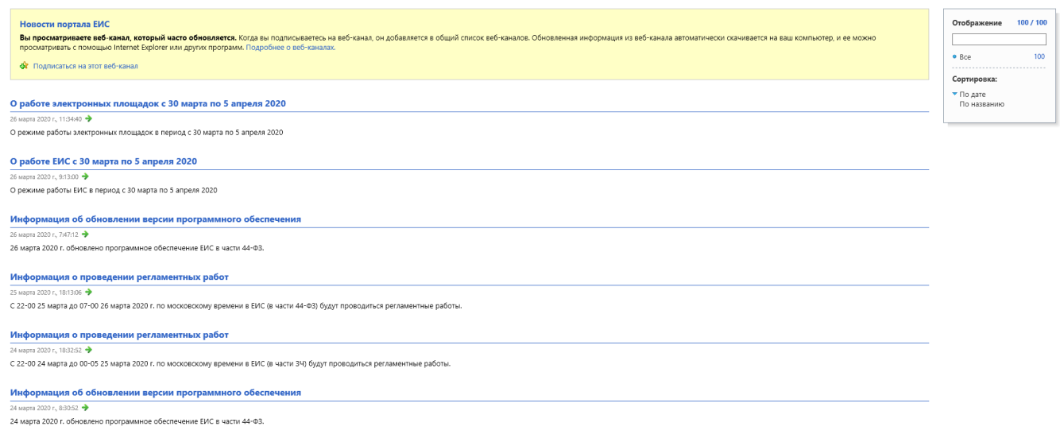1060x442 pixels.
Task: Open 25 марта 'Информация о проведении регламентных работ'
Action: pyautogui.click(x=119, y=277)
